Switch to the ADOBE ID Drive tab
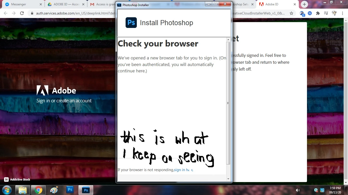Screen dimensions: 348x195 [66, 4]
